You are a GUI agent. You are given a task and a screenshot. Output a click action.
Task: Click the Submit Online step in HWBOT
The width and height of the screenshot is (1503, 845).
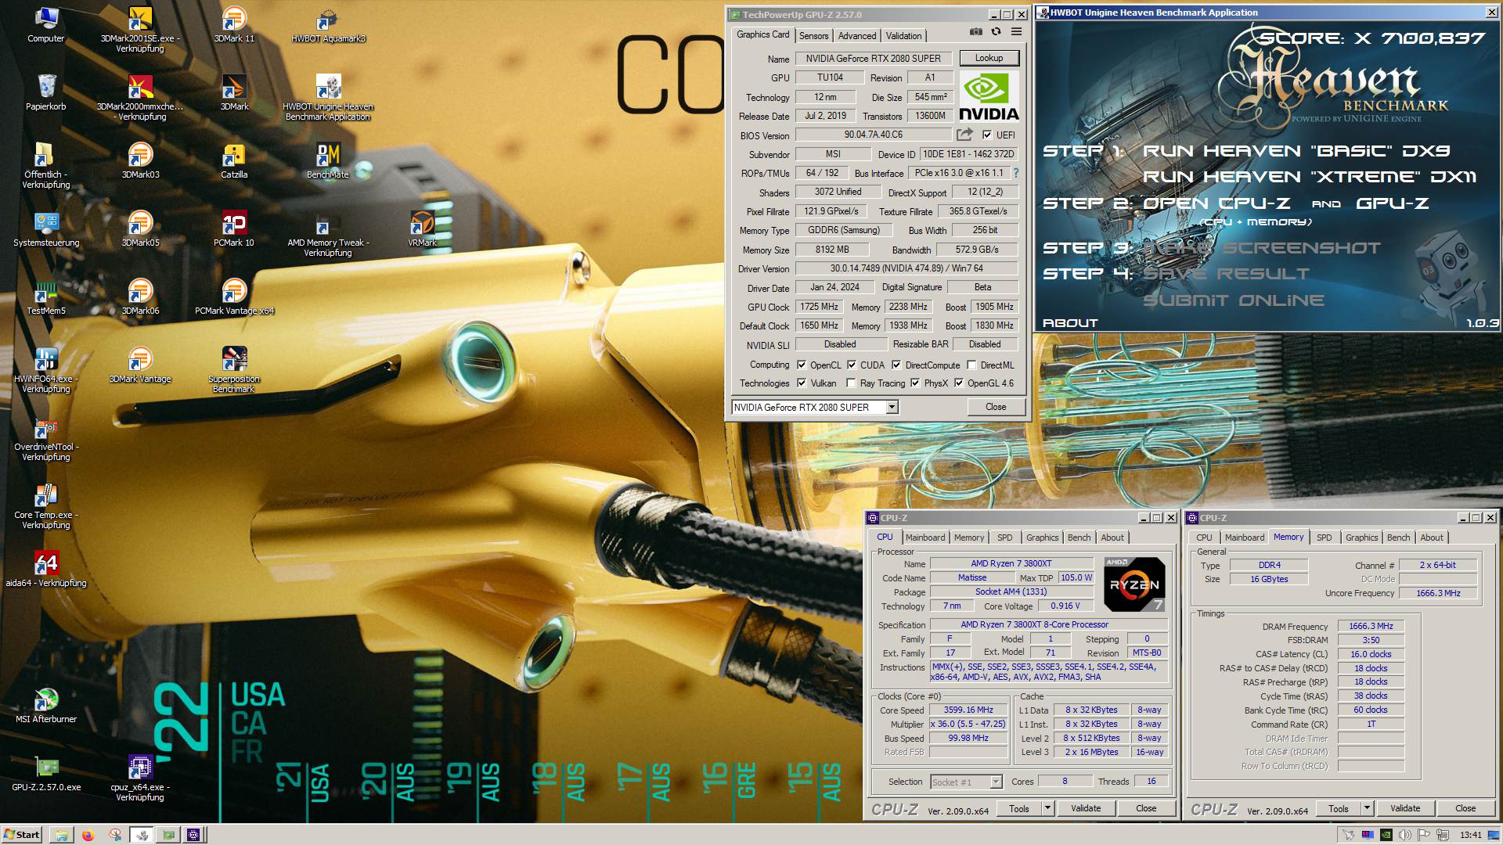tap(1234, 300)
